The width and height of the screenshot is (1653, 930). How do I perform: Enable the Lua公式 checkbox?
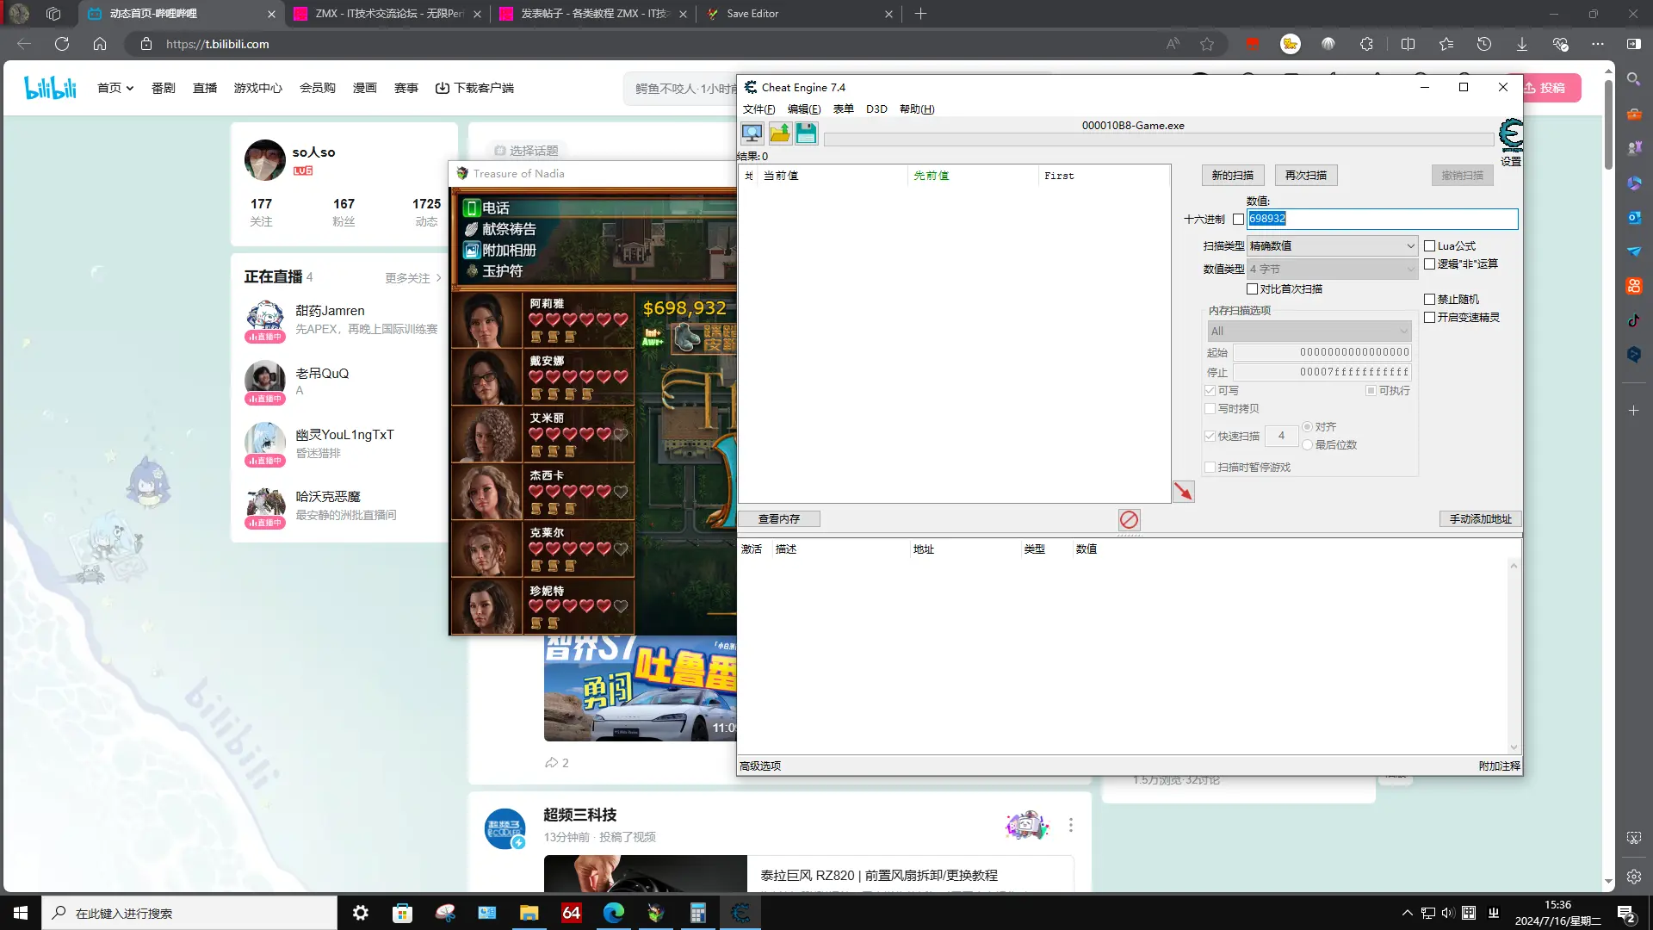point(1429,246)
